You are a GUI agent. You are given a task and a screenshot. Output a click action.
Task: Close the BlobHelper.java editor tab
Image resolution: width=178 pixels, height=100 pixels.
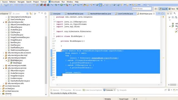[x=154, y=14]
